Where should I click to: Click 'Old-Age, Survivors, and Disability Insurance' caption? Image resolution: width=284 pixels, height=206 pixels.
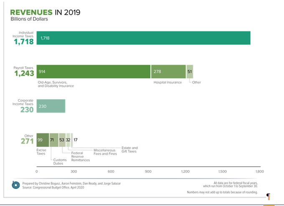tap(56, 84)
